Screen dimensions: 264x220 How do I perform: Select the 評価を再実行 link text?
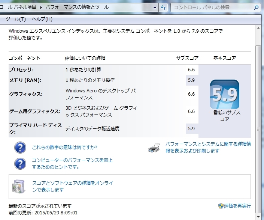coord(237,206)
